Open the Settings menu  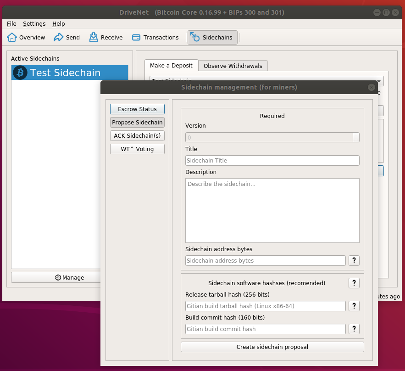34,24
